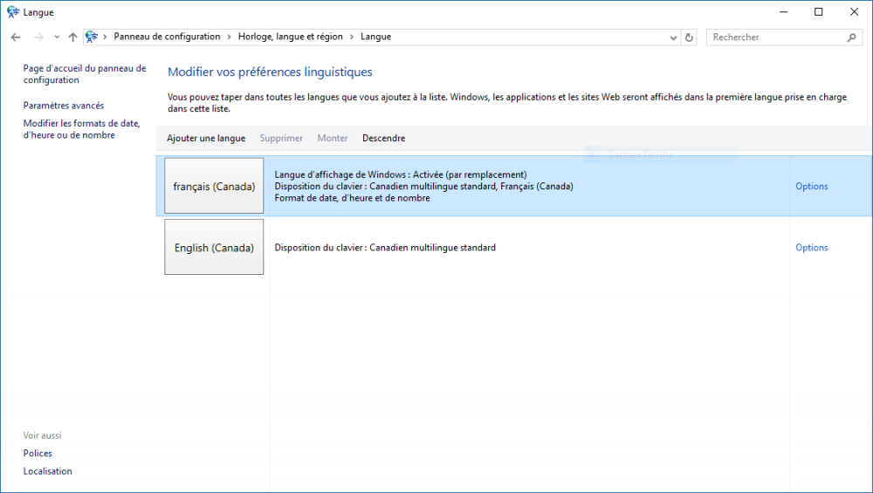The width and height of the screenshot is (873, 493).
Task: Click 'Modifier vos préférences linguistiques' heading
Action: click(x=270, y=72)
